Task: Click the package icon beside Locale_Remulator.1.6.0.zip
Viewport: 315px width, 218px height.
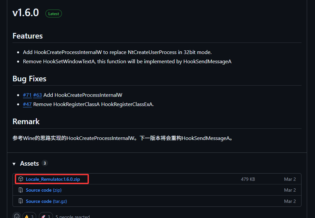Action: pyautogui.click(x=21, y=179)
